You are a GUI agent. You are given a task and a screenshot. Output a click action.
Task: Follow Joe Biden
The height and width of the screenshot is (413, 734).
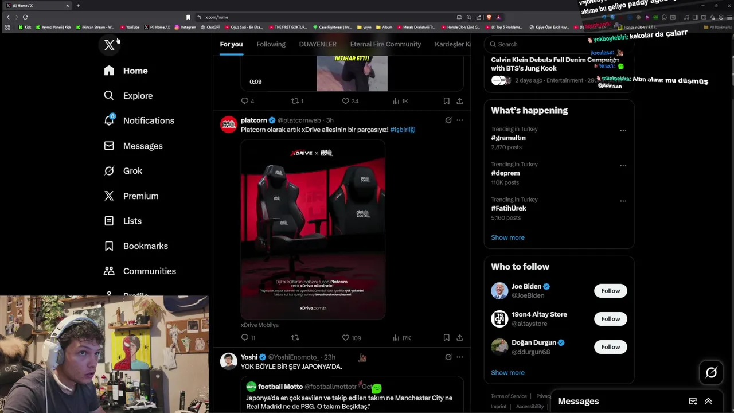[610, 291]
